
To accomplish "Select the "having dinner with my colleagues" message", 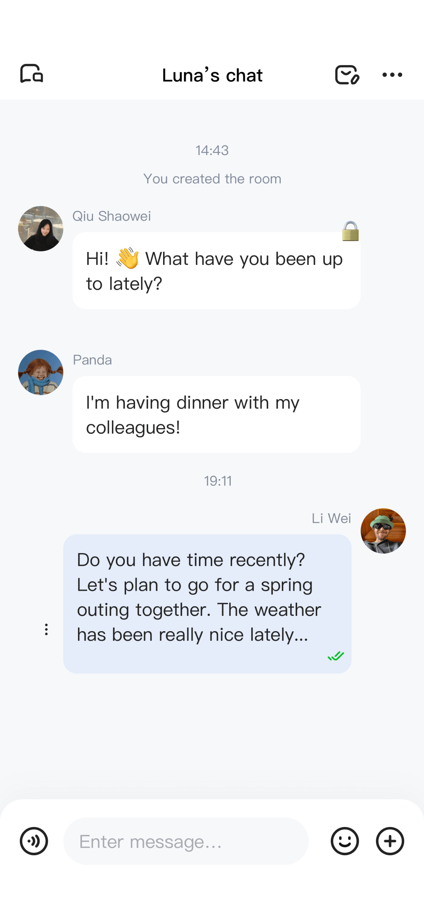I will (216, 414).
